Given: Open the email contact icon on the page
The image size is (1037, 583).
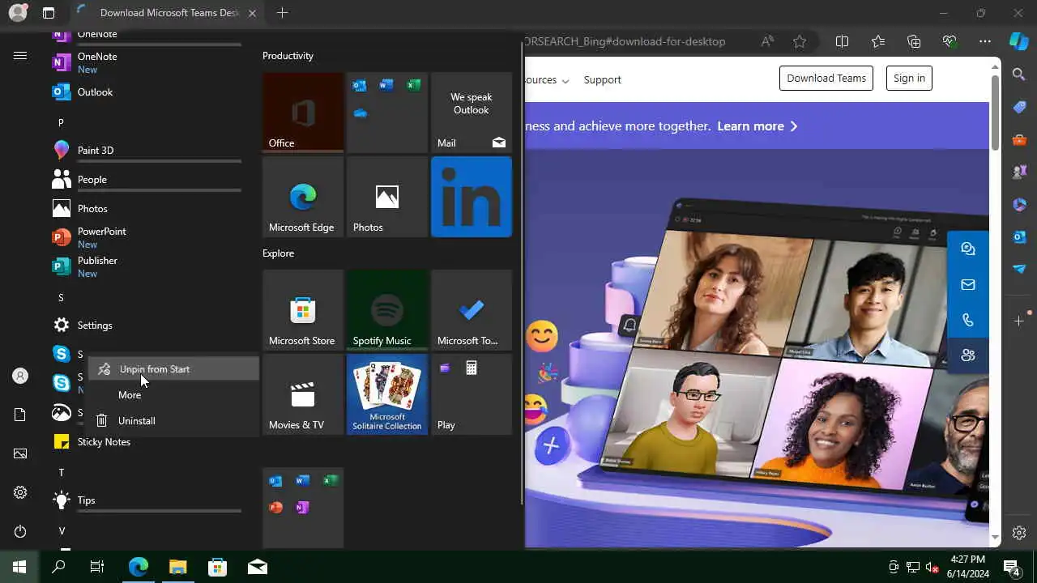Looking at the screenshot, I should tap(967, 284).
